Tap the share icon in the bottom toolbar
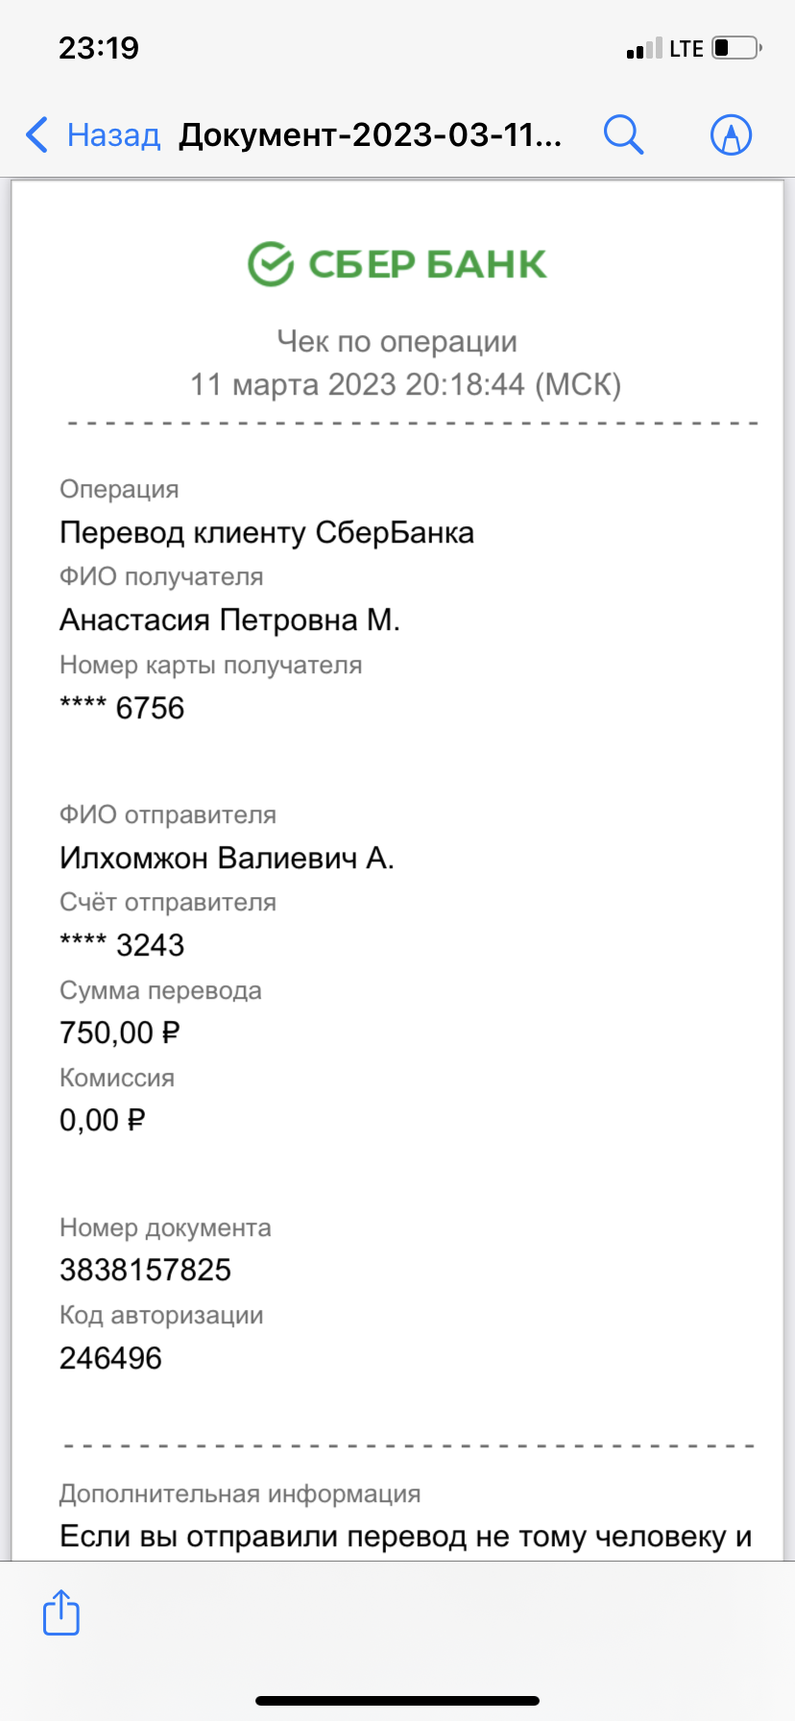This screenshot has width=795, height=1721. click(x=61, y=1612)
